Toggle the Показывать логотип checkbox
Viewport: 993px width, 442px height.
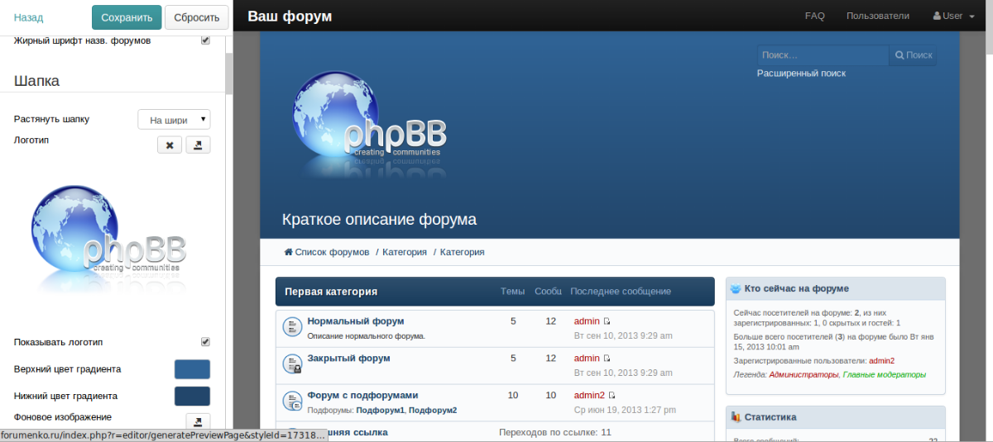coord(205,341)
